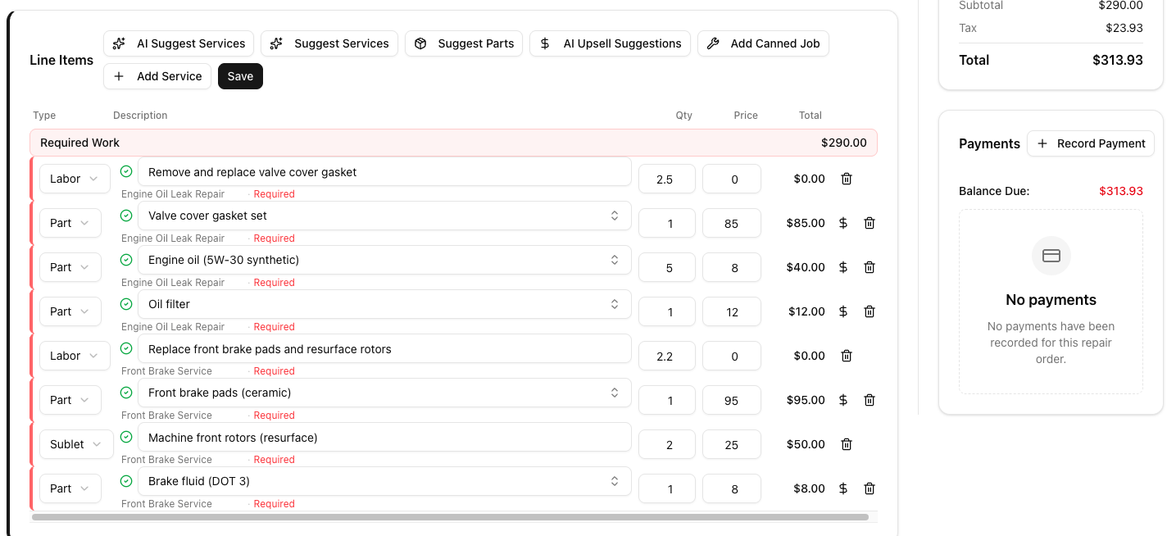The height and width of the screenshot is (536, 1167).
Task: Click dollar icon on Valve cover gasket set row
Action: (843, 223)
